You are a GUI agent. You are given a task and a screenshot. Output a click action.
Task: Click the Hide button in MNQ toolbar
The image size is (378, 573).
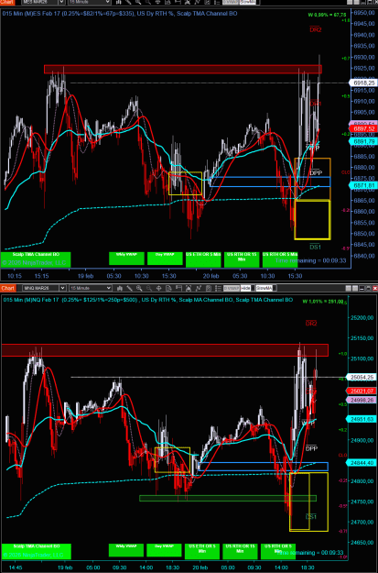(x=245, y=288)
